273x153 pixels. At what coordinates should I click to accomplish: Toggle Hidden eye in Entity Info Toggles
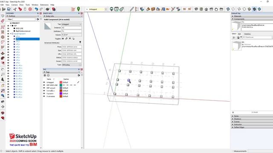63,39
